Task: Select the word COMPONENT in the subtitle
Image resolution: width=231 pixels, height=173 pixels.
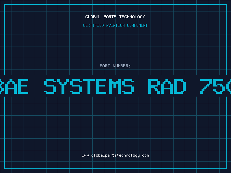Action: click(x=137, y=25)
